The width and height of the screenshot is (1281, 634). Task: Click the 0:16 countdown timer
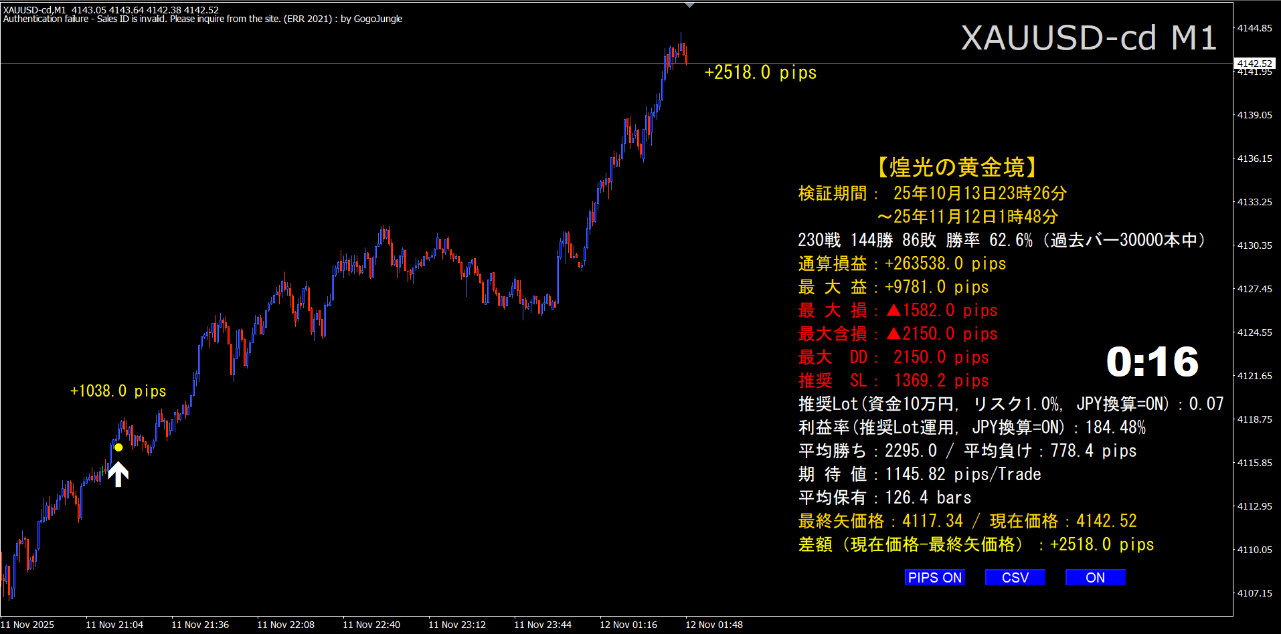[x=1152, y=362]
